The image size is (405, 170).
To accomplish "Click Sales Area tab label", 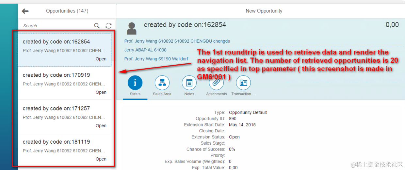I will [162, 94].
